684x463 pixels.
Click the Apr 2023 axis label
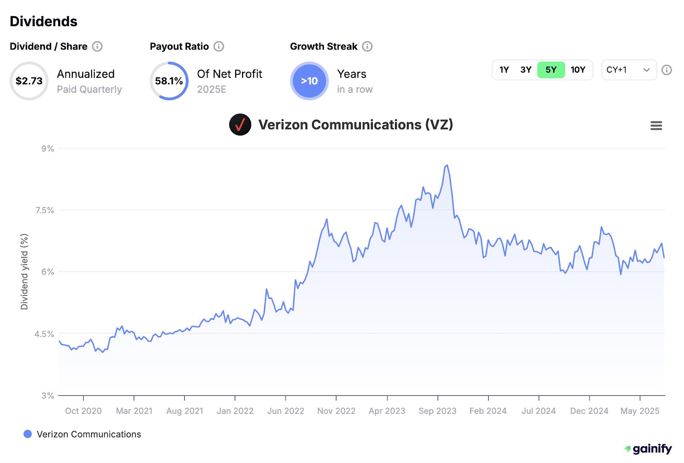tap(387, 411)
